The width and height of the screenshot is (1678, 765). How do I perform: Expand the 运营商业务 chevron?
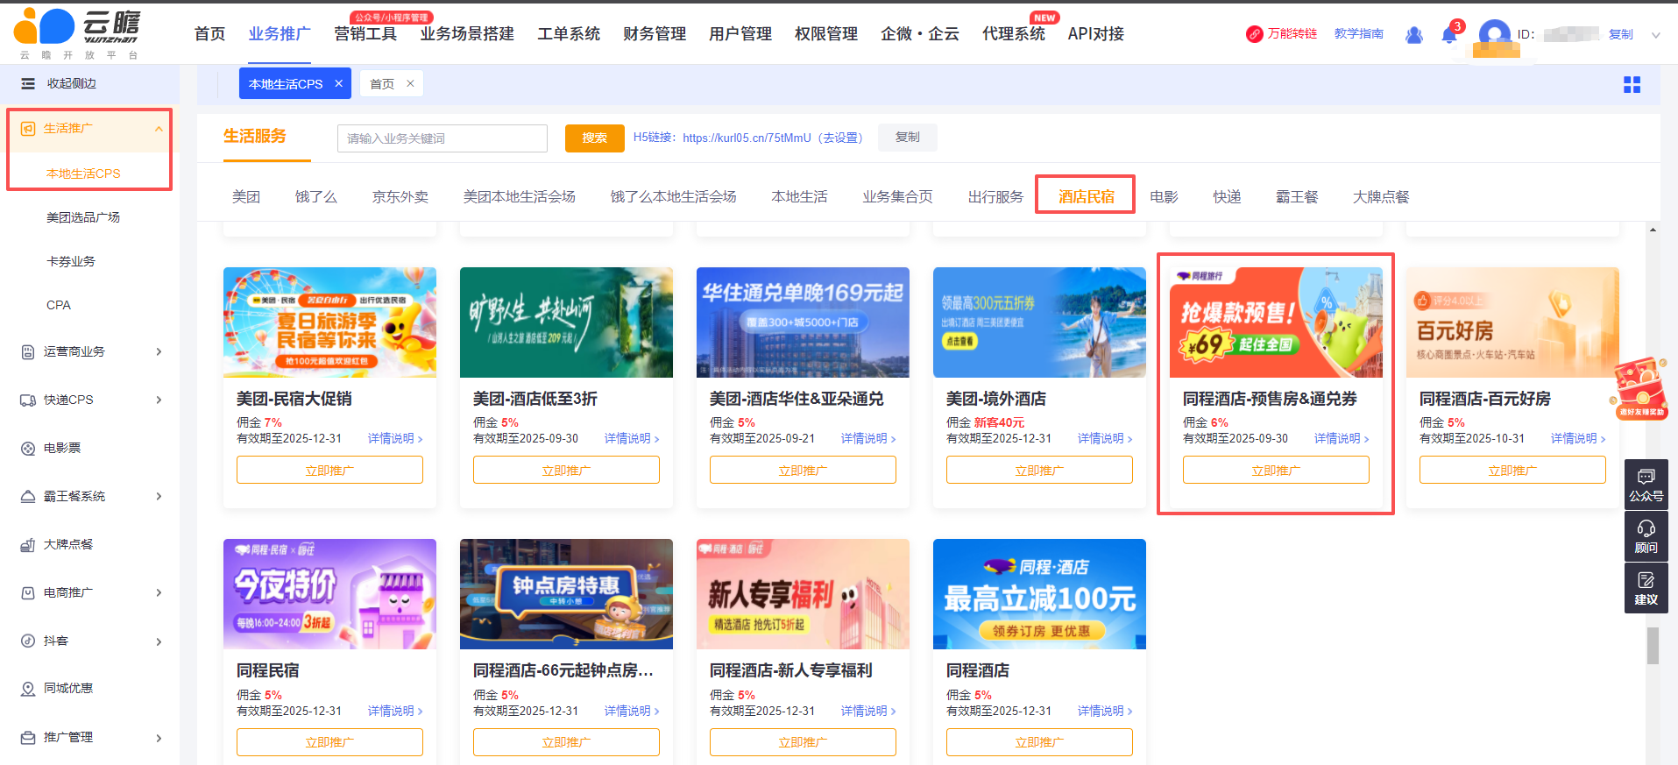[x=159, y=352]
